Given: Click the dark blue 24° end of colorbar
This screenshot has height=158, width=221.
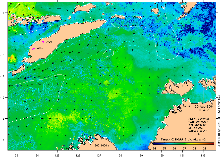Looking at the screenshot, I should pos(154,144).
